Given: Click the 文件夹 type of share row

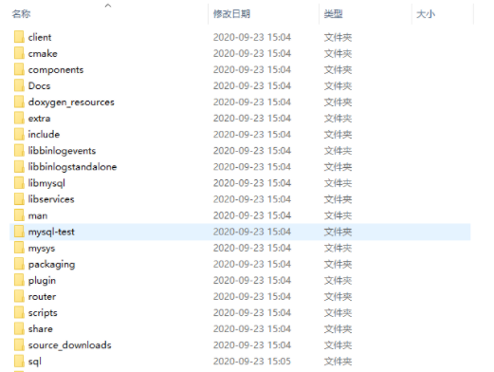Looking at the screenshot, I should point(338,328).
